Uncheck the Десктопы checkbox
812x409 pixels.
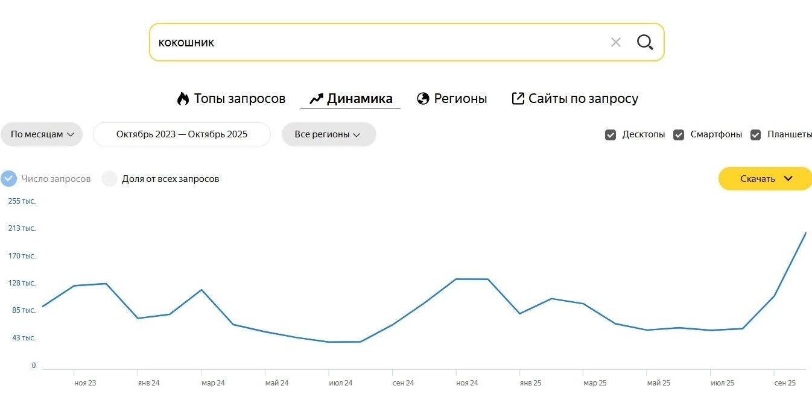point(611,135)
